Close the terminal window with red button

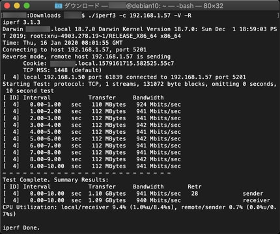(x=7, y=6)
